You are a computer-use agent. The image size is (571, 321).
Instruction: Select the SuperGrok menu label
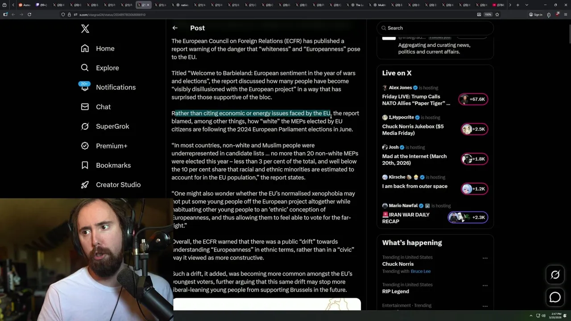(x=112, y=126)
